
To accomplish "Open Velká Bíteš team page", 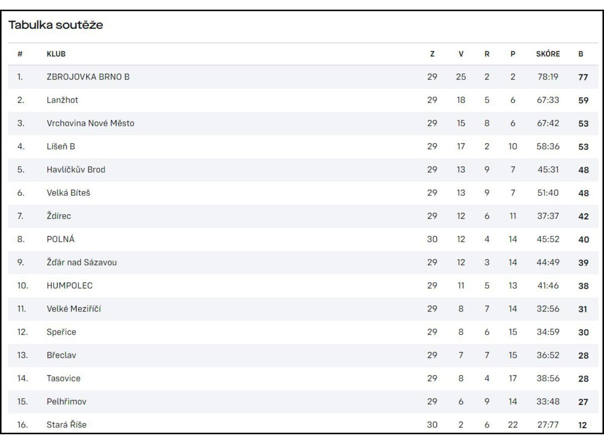I will 69,193.
